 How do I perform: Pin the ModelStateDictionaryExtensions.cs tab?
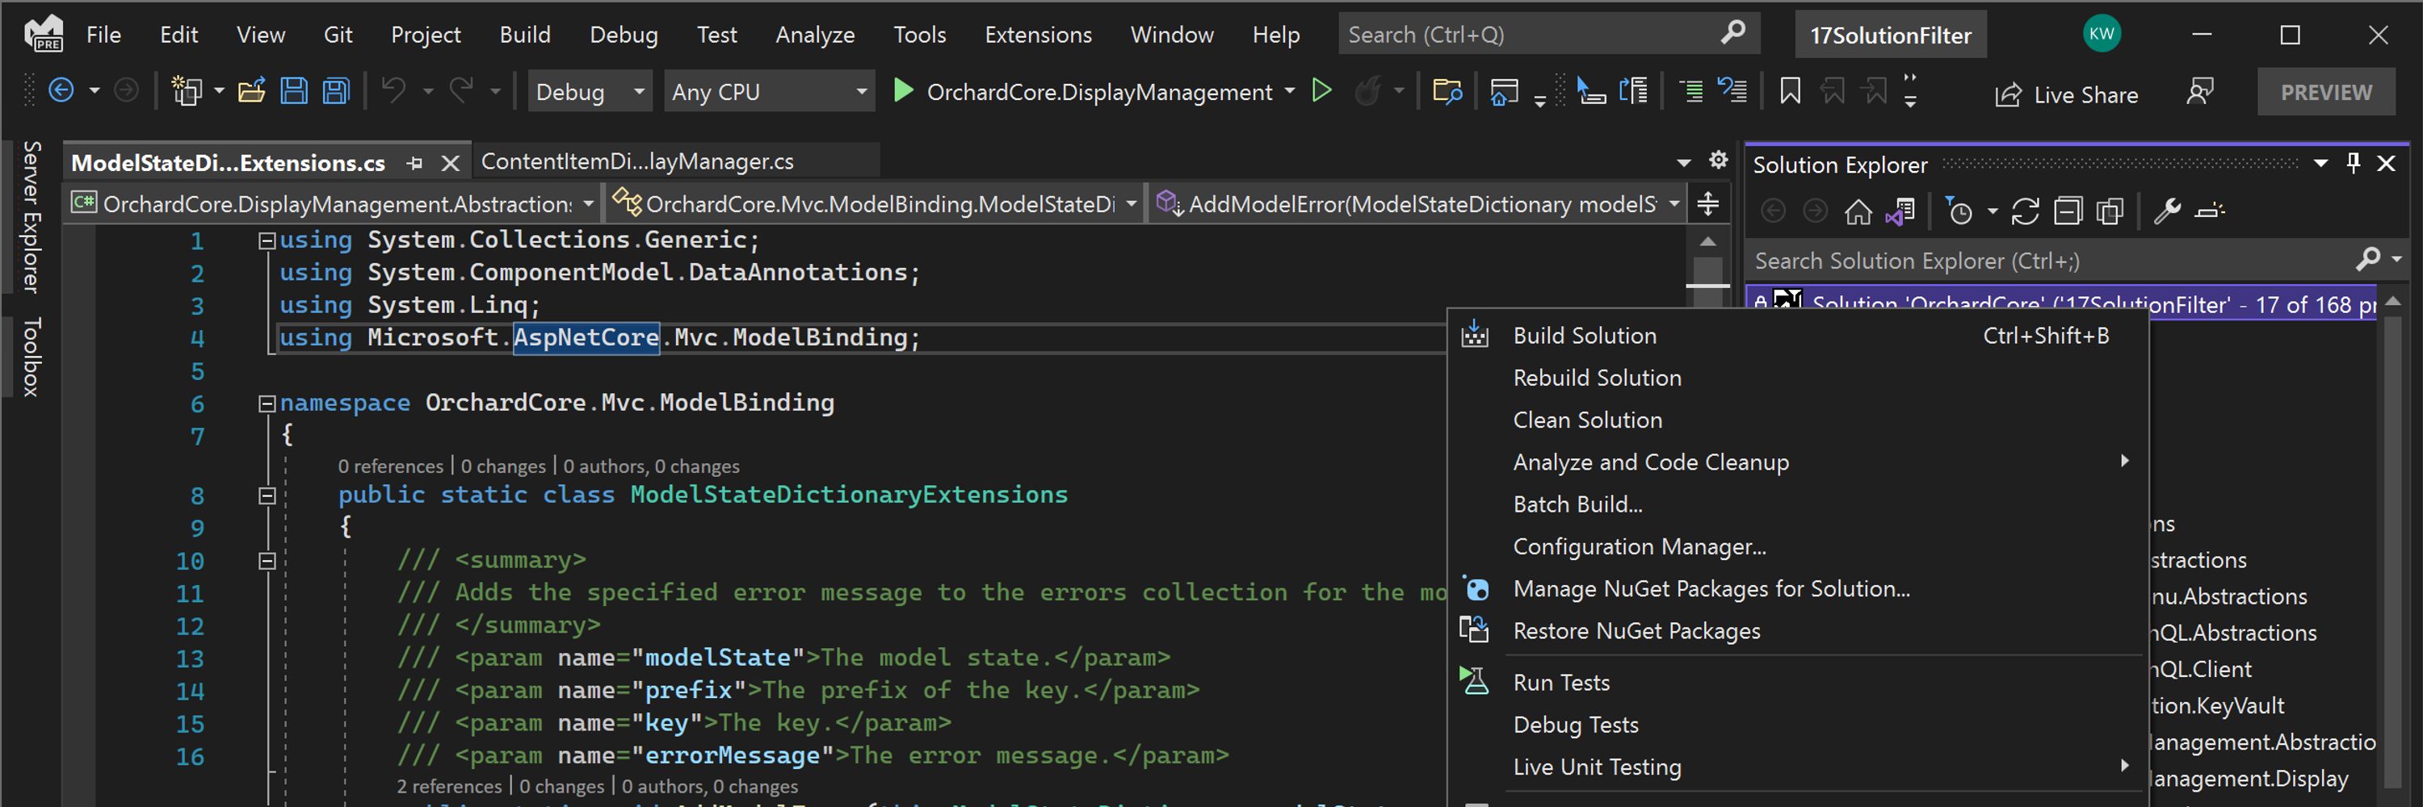tap(415, 164)
